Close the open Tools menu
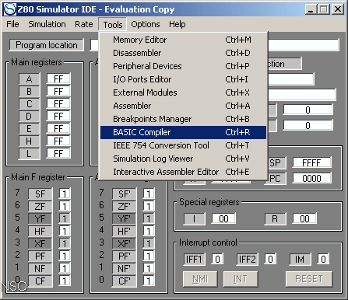348x300 pixels. 113,25
